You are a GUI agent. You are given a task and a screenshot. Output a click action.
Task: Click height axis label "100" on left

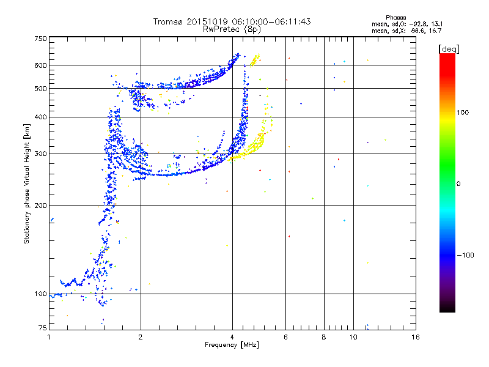pos(40,294)
